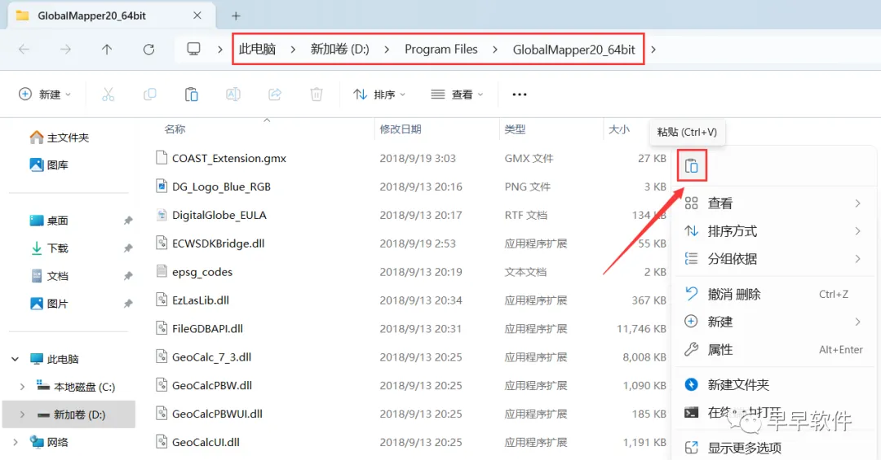Open a new tab with plus button

pyautogui.click(x=236, y=15)
